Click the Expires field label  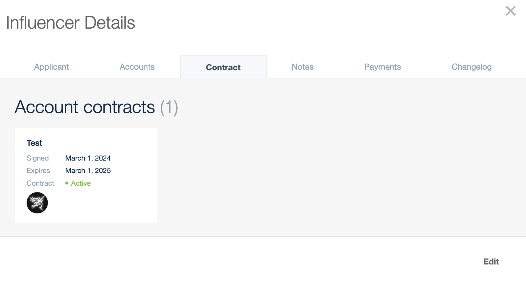(x=38, y=171)
